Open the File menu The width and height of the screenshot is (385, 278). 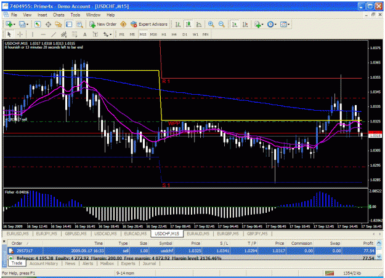click(14, 15)
